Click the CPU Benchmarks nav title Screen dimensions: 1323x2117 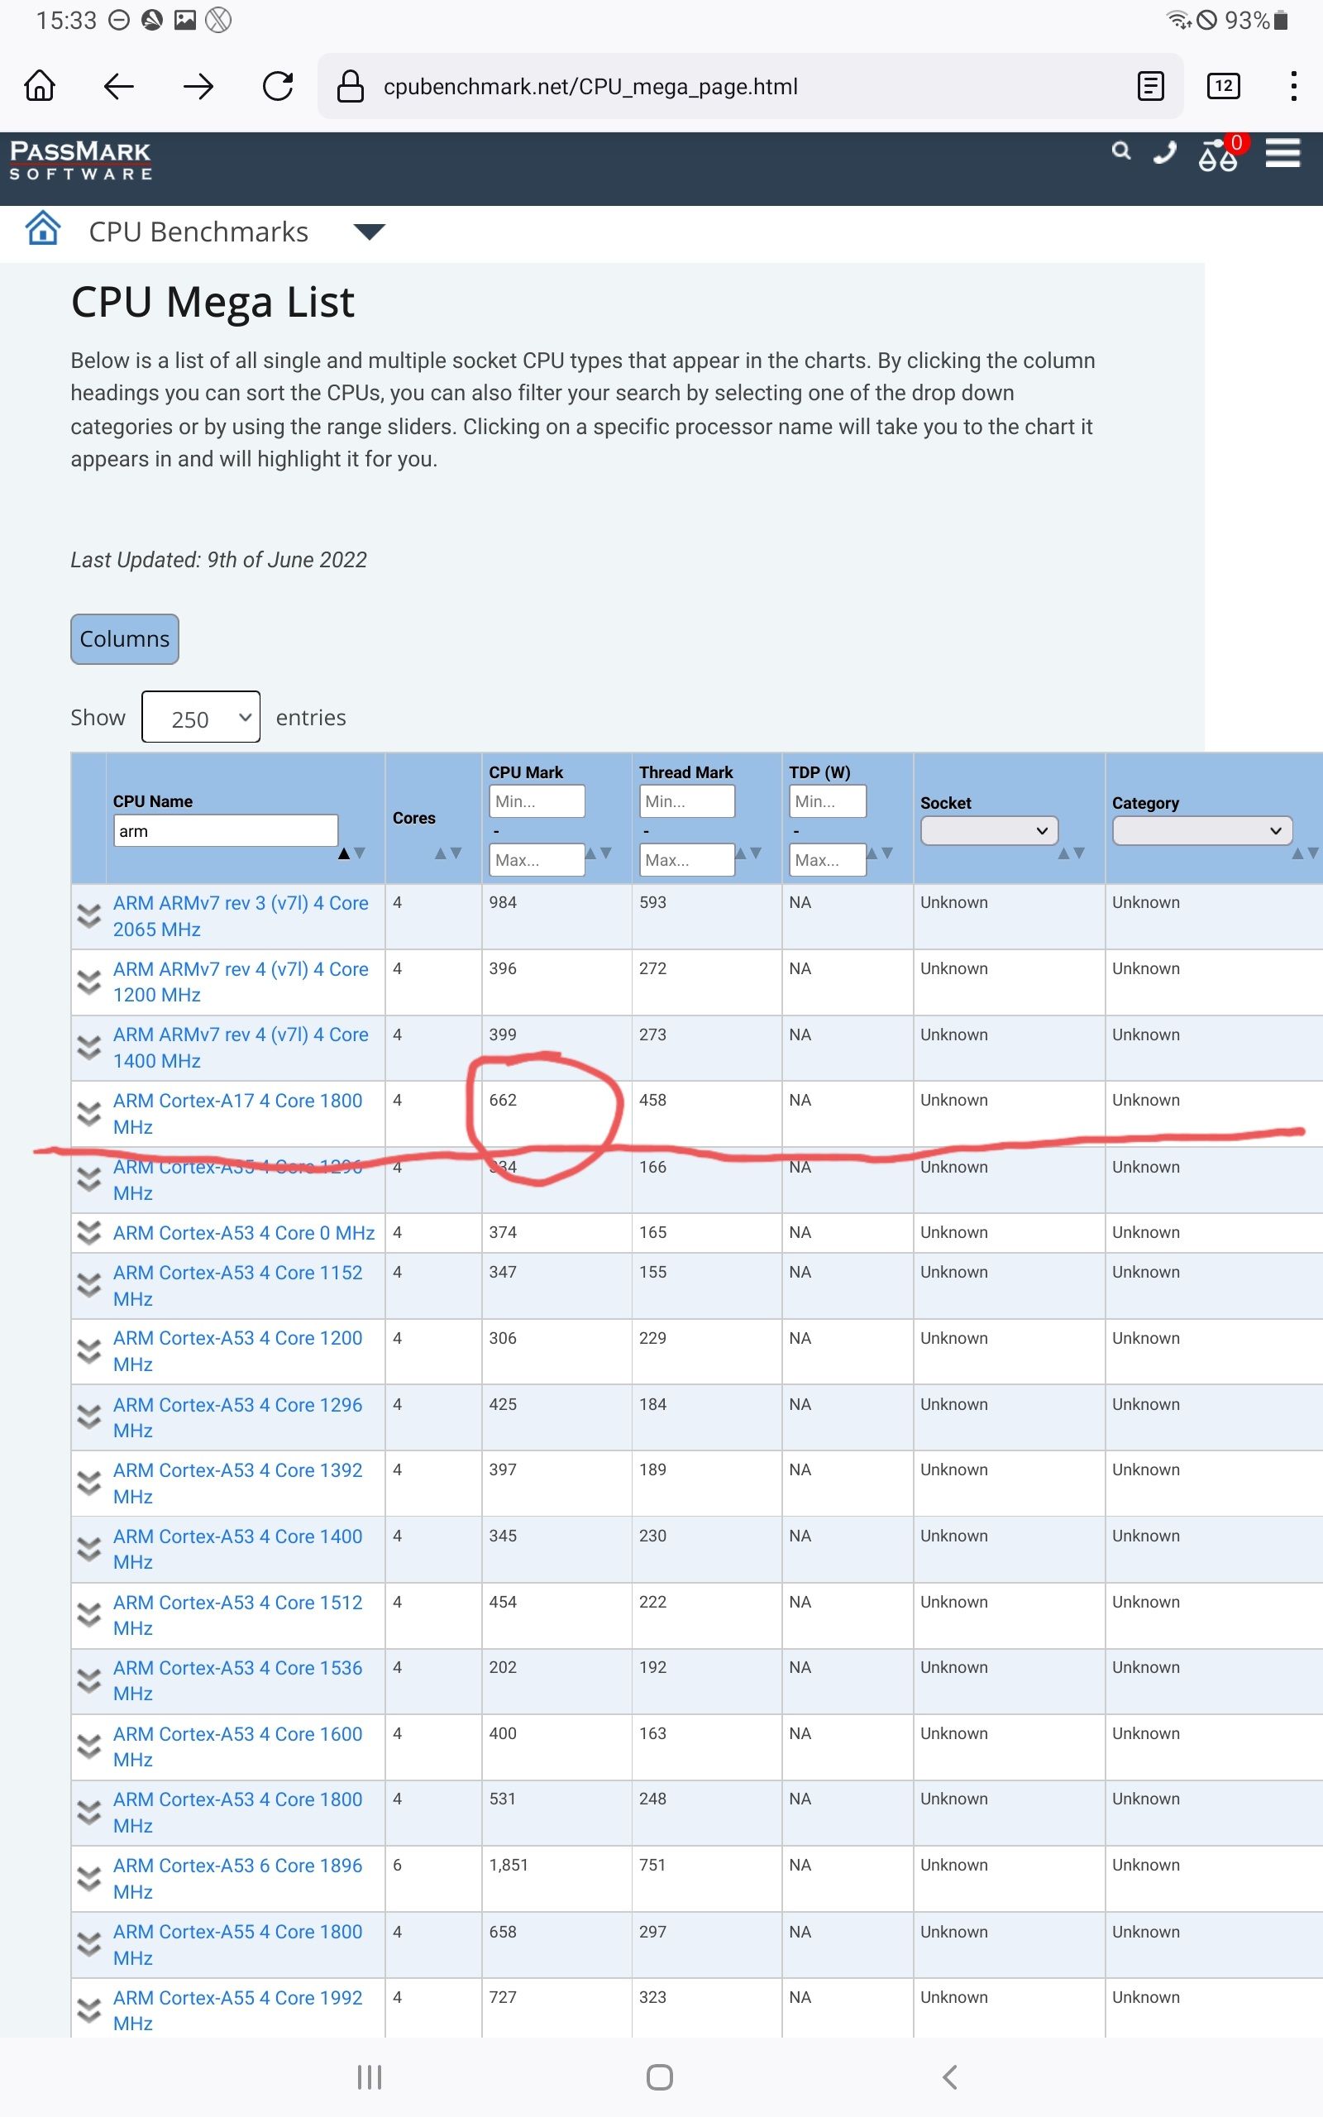coord(198,232)
